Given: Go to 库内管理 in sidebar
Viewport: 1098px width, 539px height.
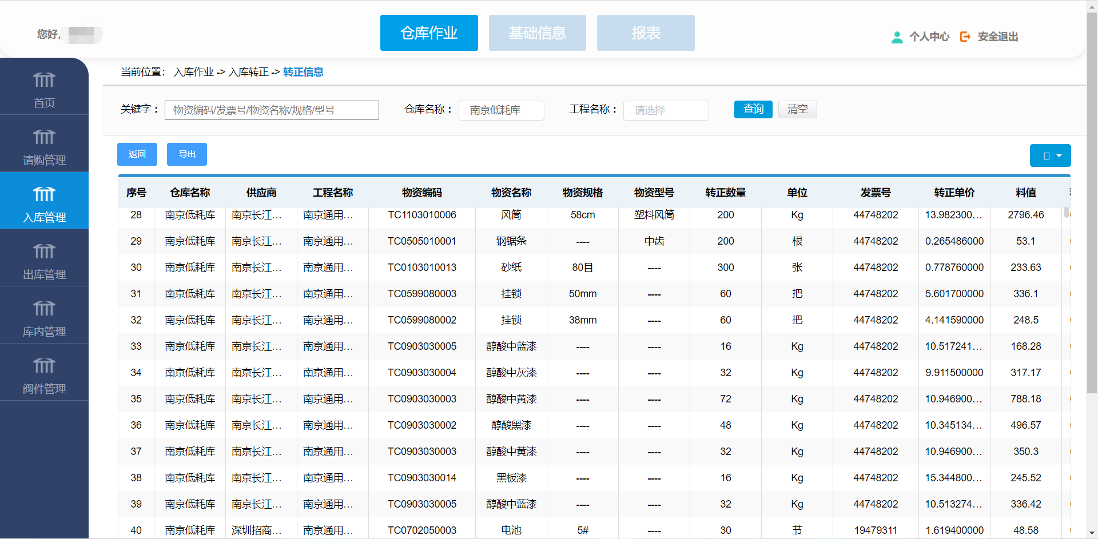Looking at the screenshot, I should pos(44,309).
